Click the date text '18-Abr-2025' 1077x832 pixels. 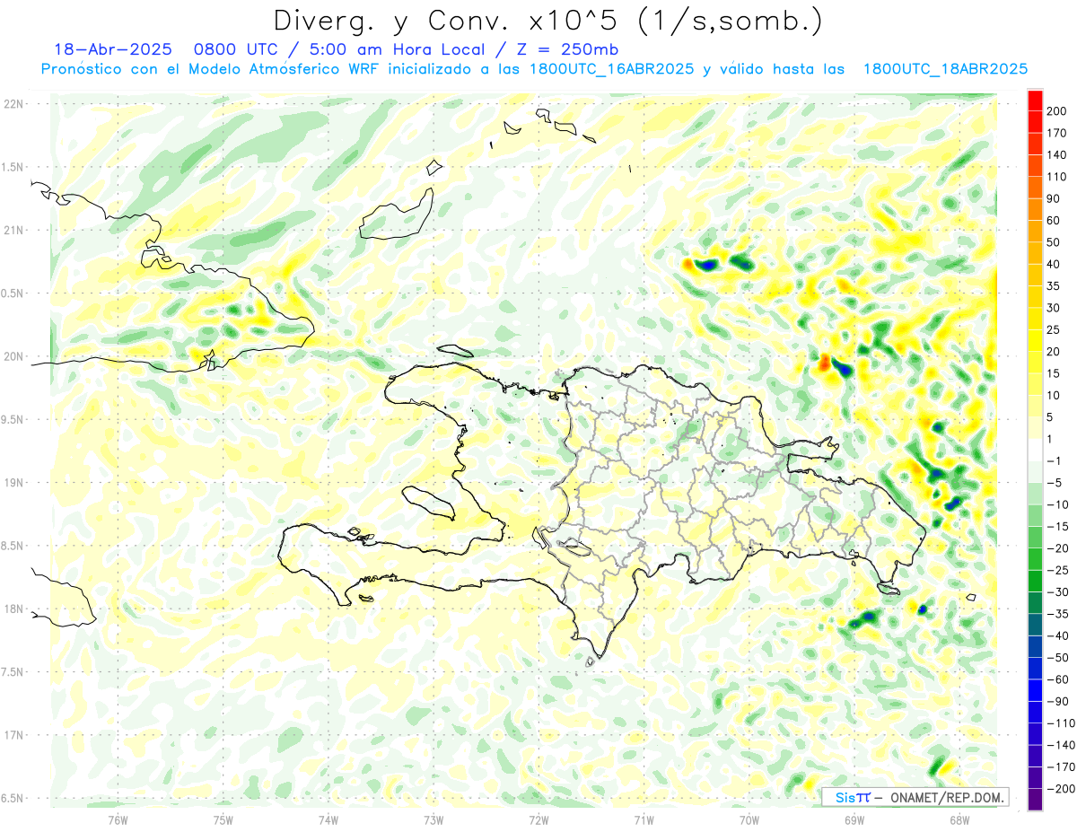(x=112, y=49)
